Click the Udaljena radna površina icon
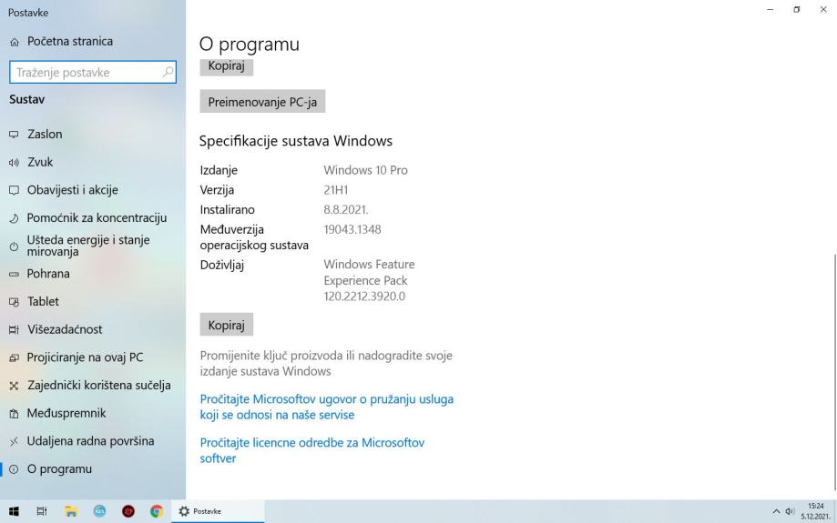837x523 pixels. click(14, 441)
